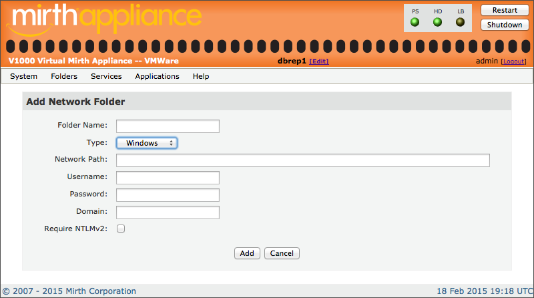534x298 pixels.
Task: Click the Logout link
Action: click(513, 61)
